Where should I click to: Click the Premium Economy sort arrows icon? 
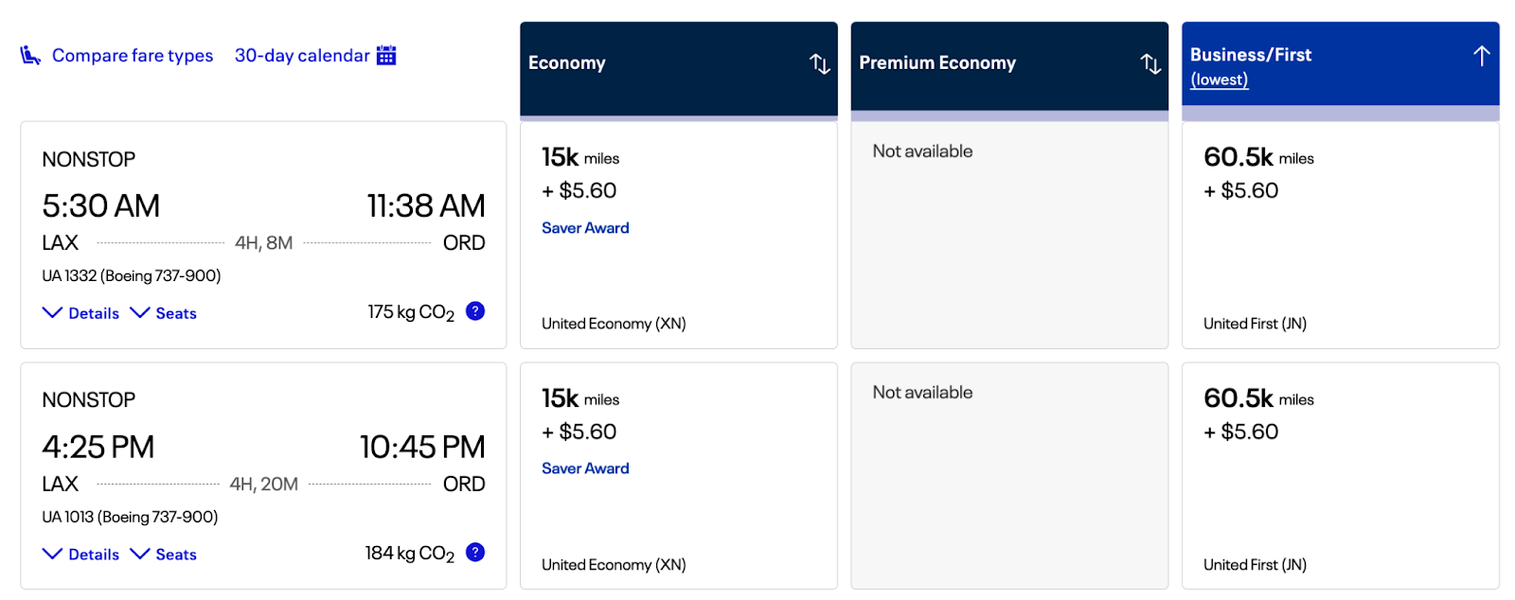pyautogui.click(x=1150, y=63)
